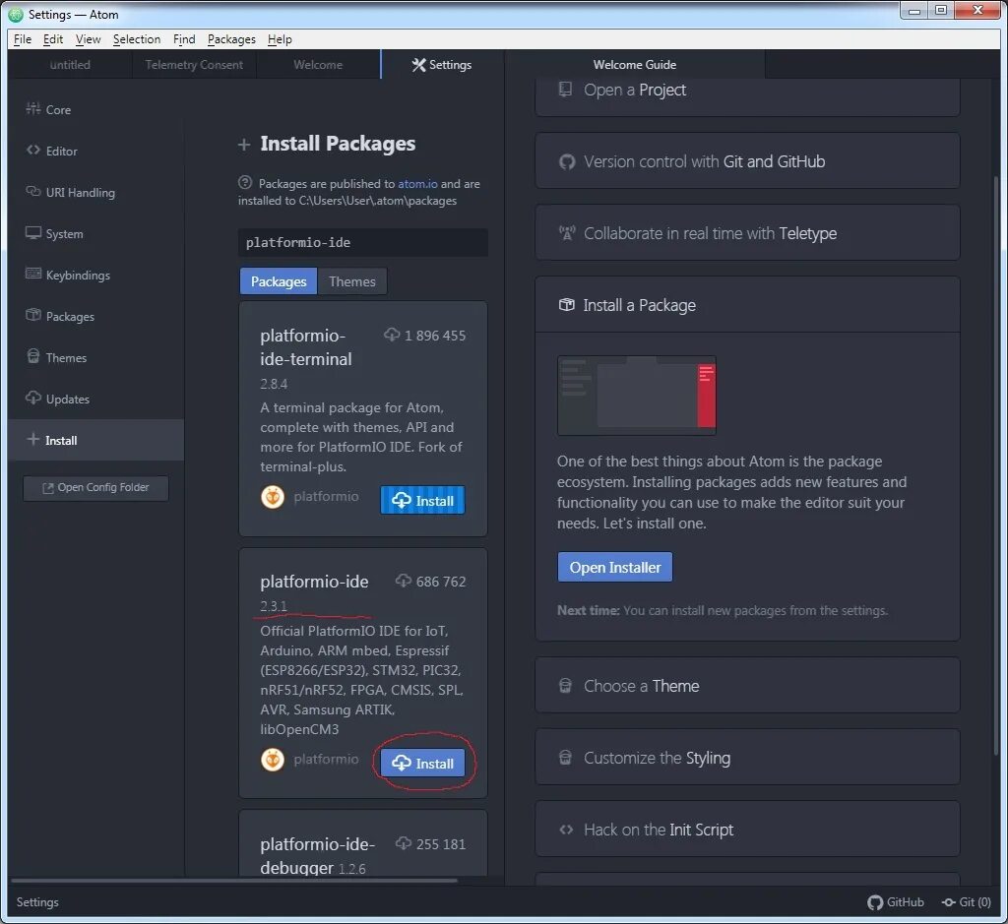Click the settings horizontal scrollbar
This screenshot has height=924, width=1008.
click(234, 881)
